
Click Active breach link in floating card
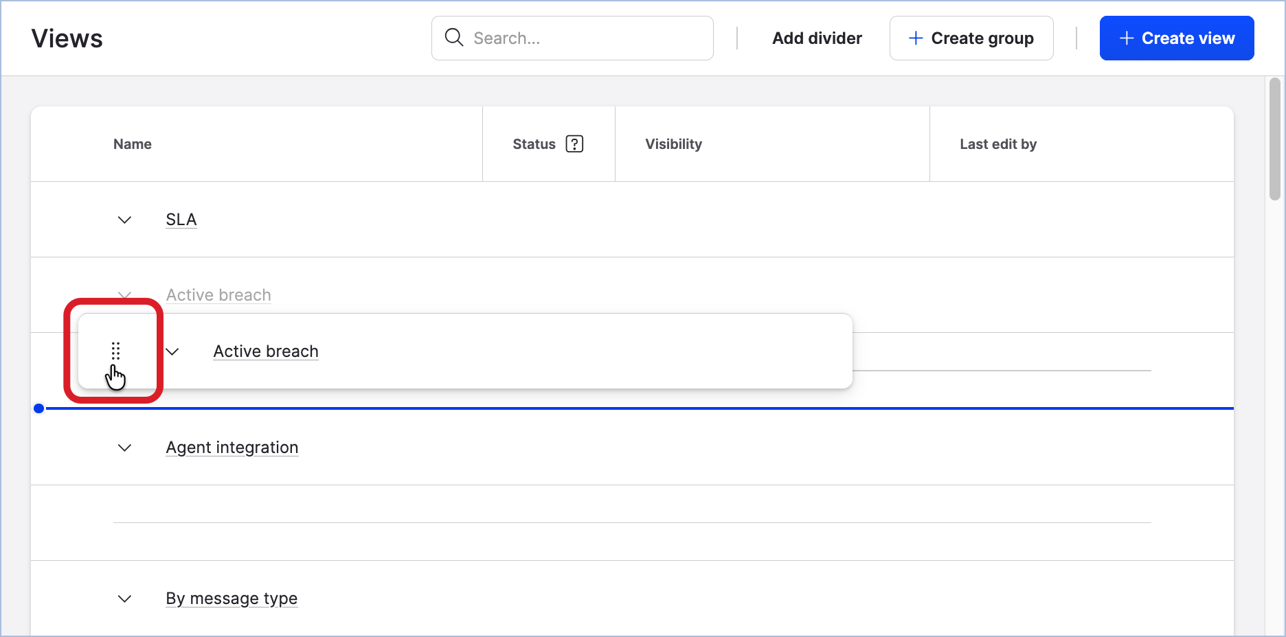tap(266, 351)
